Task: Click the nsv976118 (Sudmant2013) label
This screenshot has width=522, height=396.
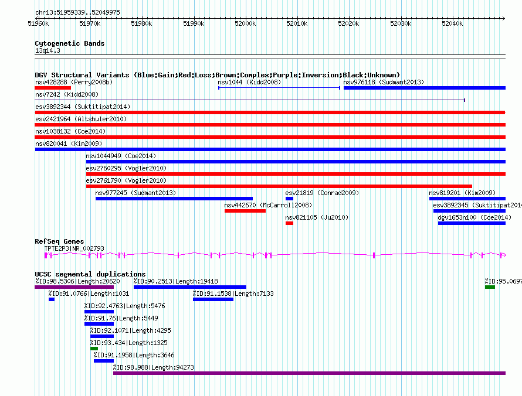Action: point(384,82)
